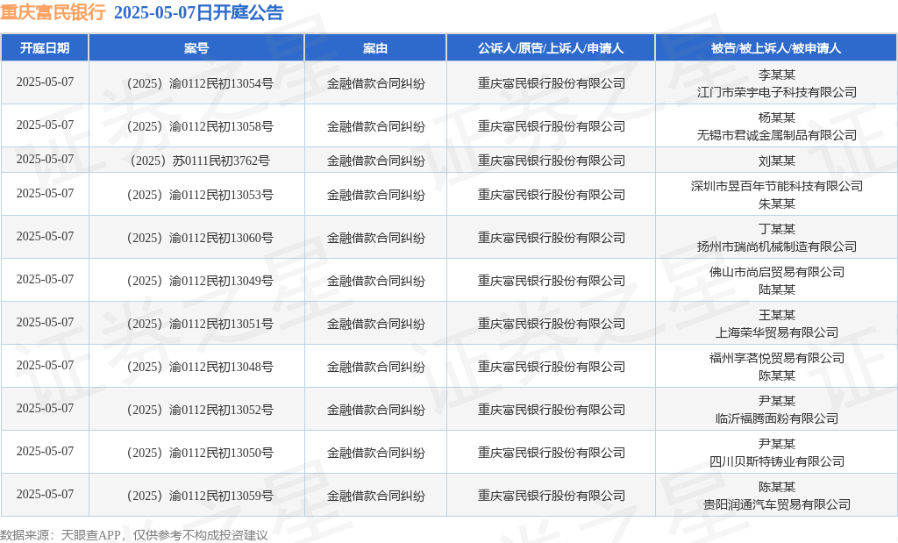This screenshot has width=898, height=543.
Task: Select defendant 杨某某
Action: 777,118
